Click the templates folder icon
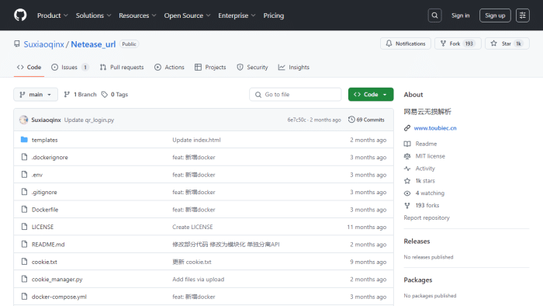Screen dimensions: 543x306 [24, 140]
